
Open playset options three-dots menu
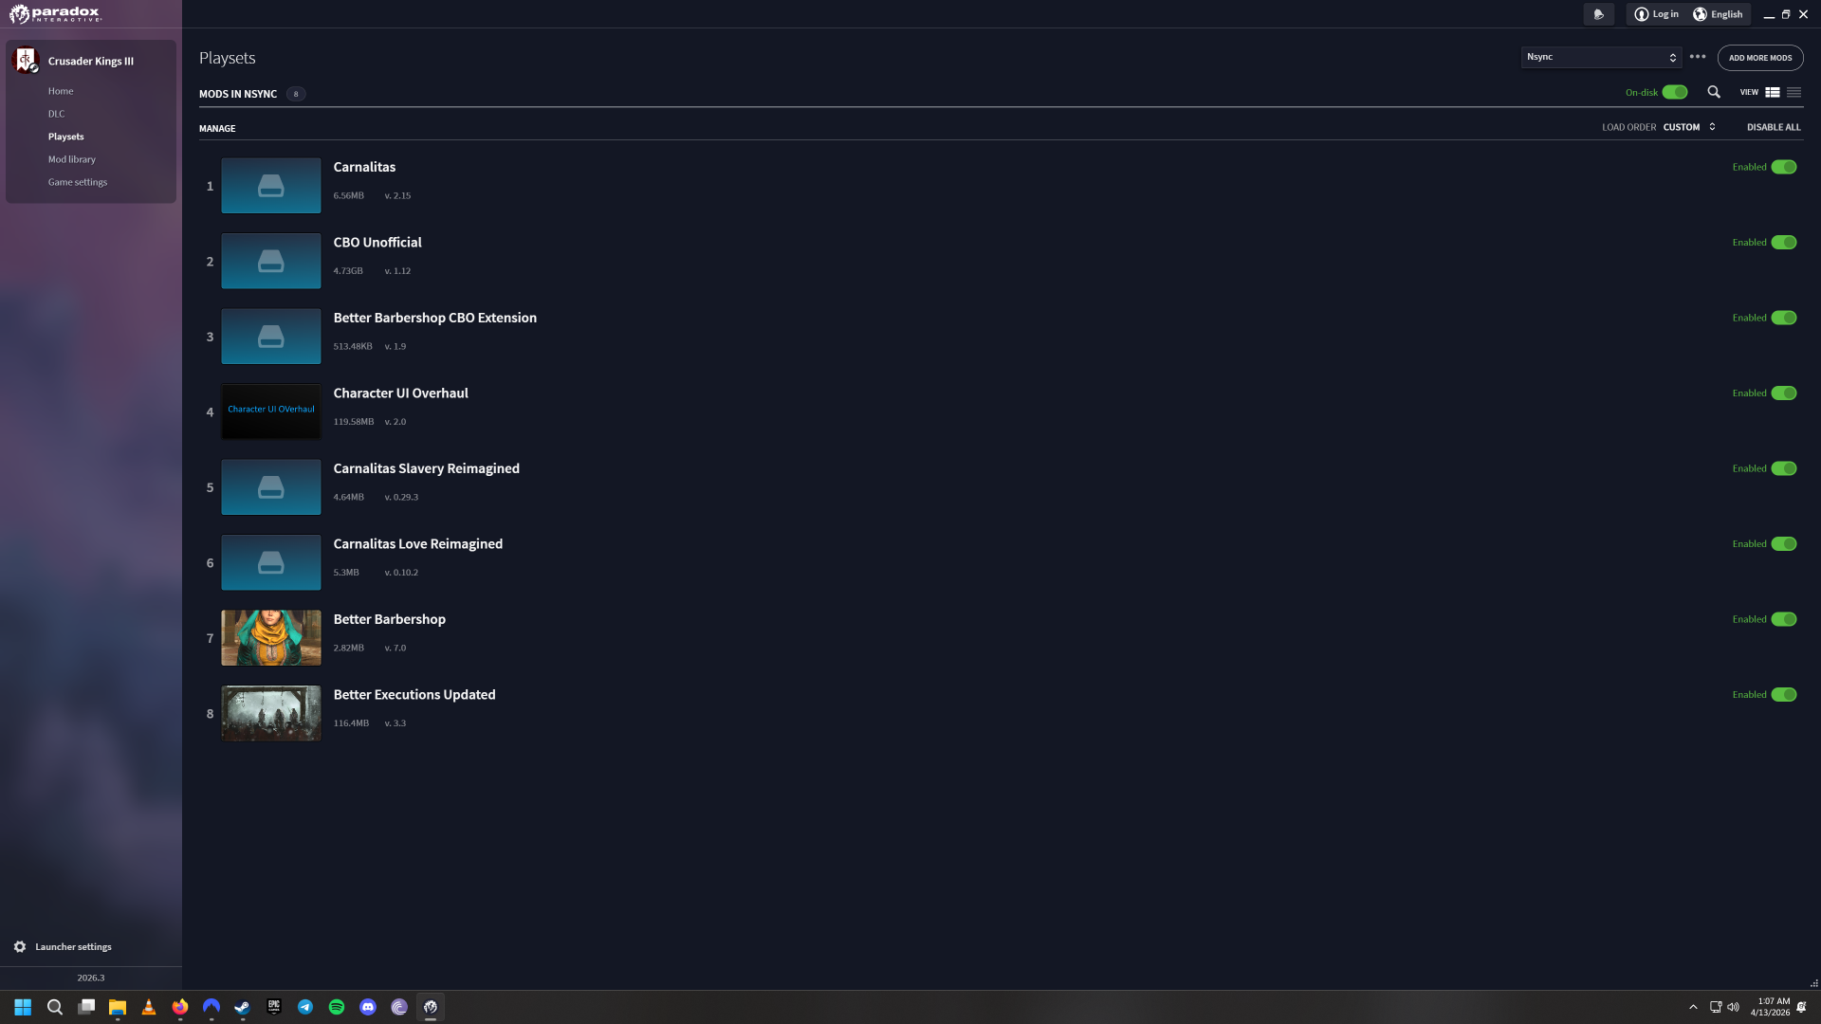[1698, 57]
